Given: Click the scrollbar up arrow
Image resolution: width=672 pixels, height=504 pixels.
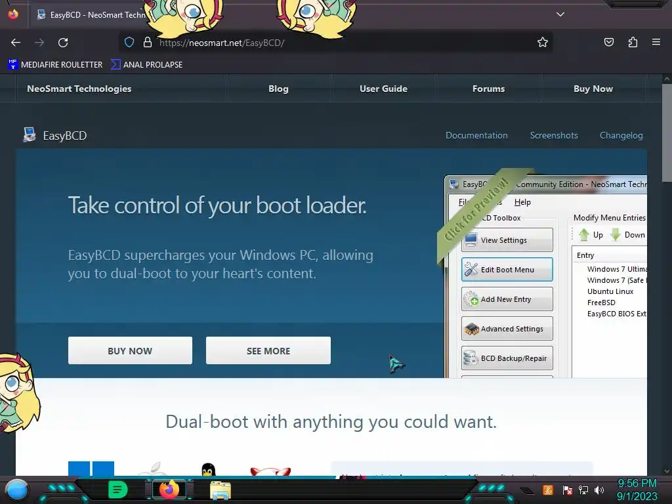Looking at the screenshot, I should pyautogui.click(x=667, y=79).
